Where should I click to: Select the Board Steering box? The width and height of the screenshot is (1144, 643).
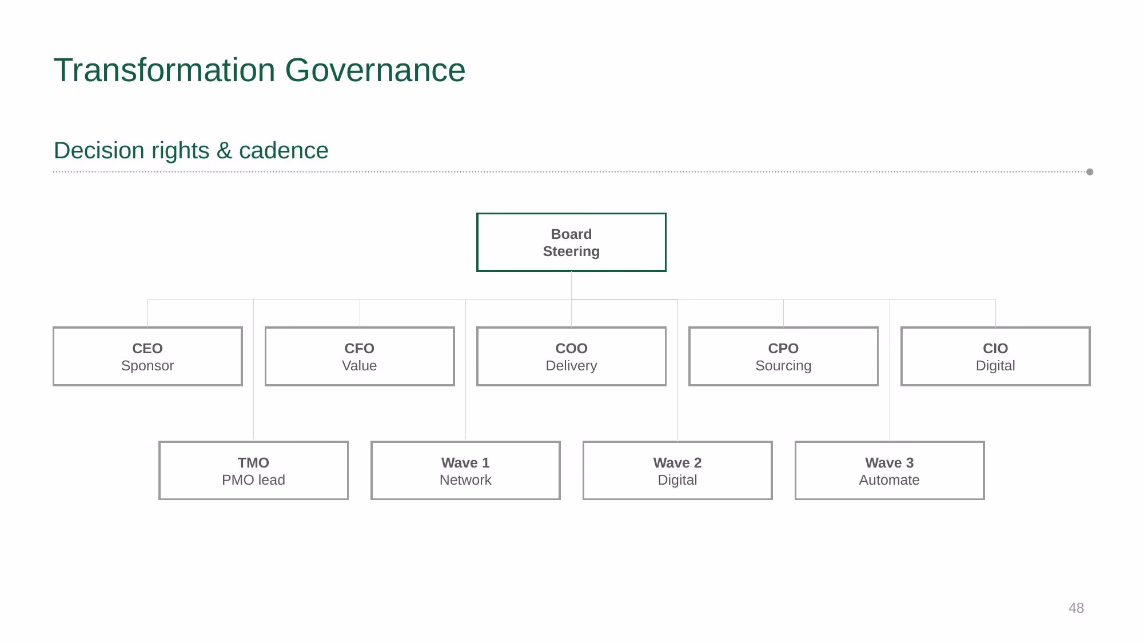click(571, 242)
